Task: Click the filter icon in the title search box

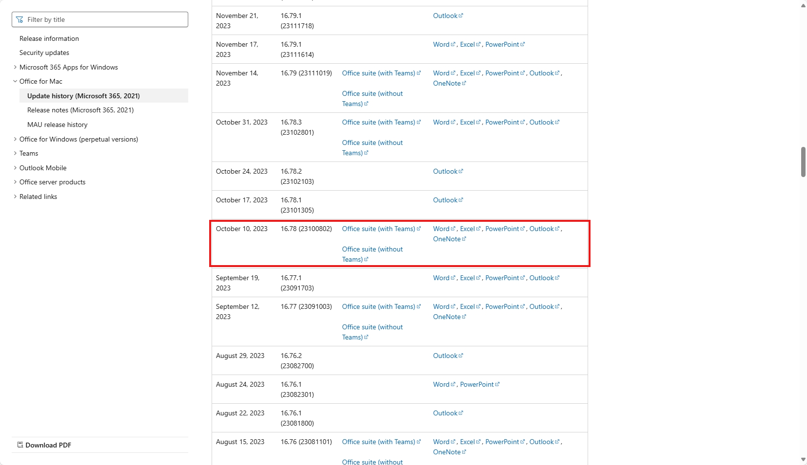Action: (19, 19)
